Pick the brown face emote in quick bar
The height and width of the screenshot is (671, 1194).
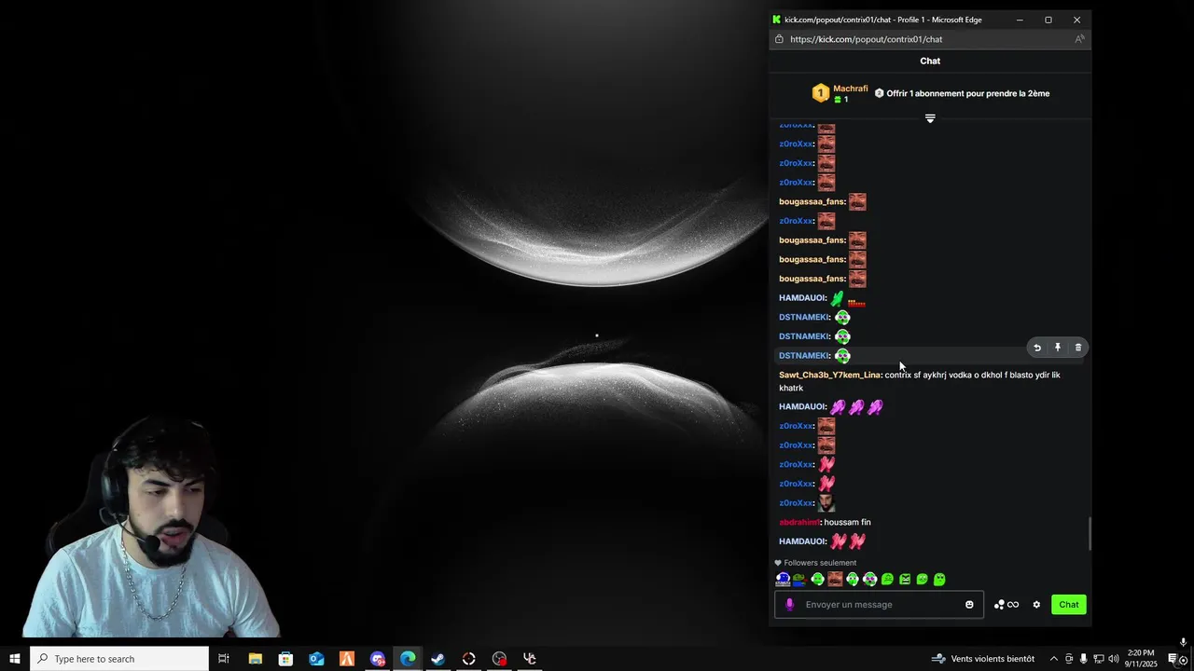pos(835,580)
